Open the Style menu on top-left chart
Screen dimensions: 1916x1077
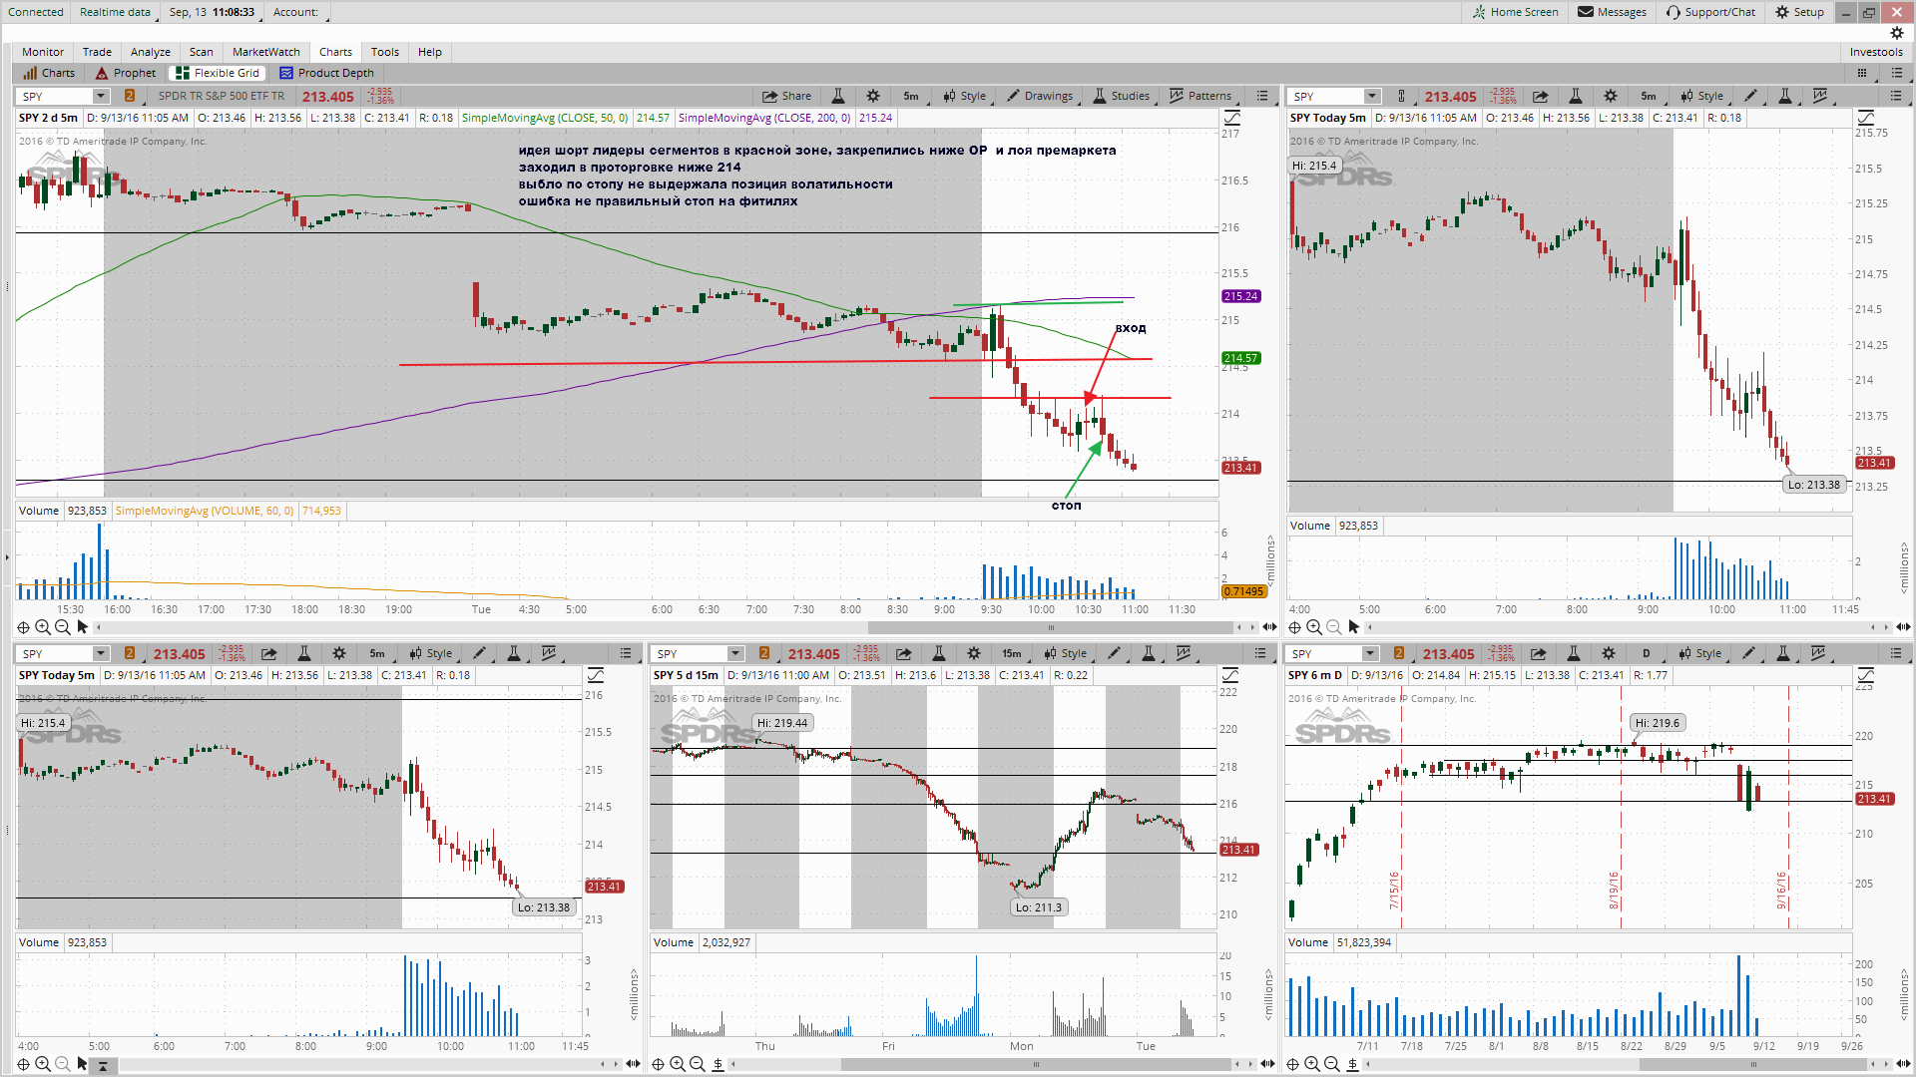(964, 96)
